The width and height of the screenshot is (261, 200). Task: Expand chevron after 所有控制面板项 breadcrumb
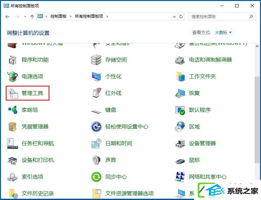[107, 16]
